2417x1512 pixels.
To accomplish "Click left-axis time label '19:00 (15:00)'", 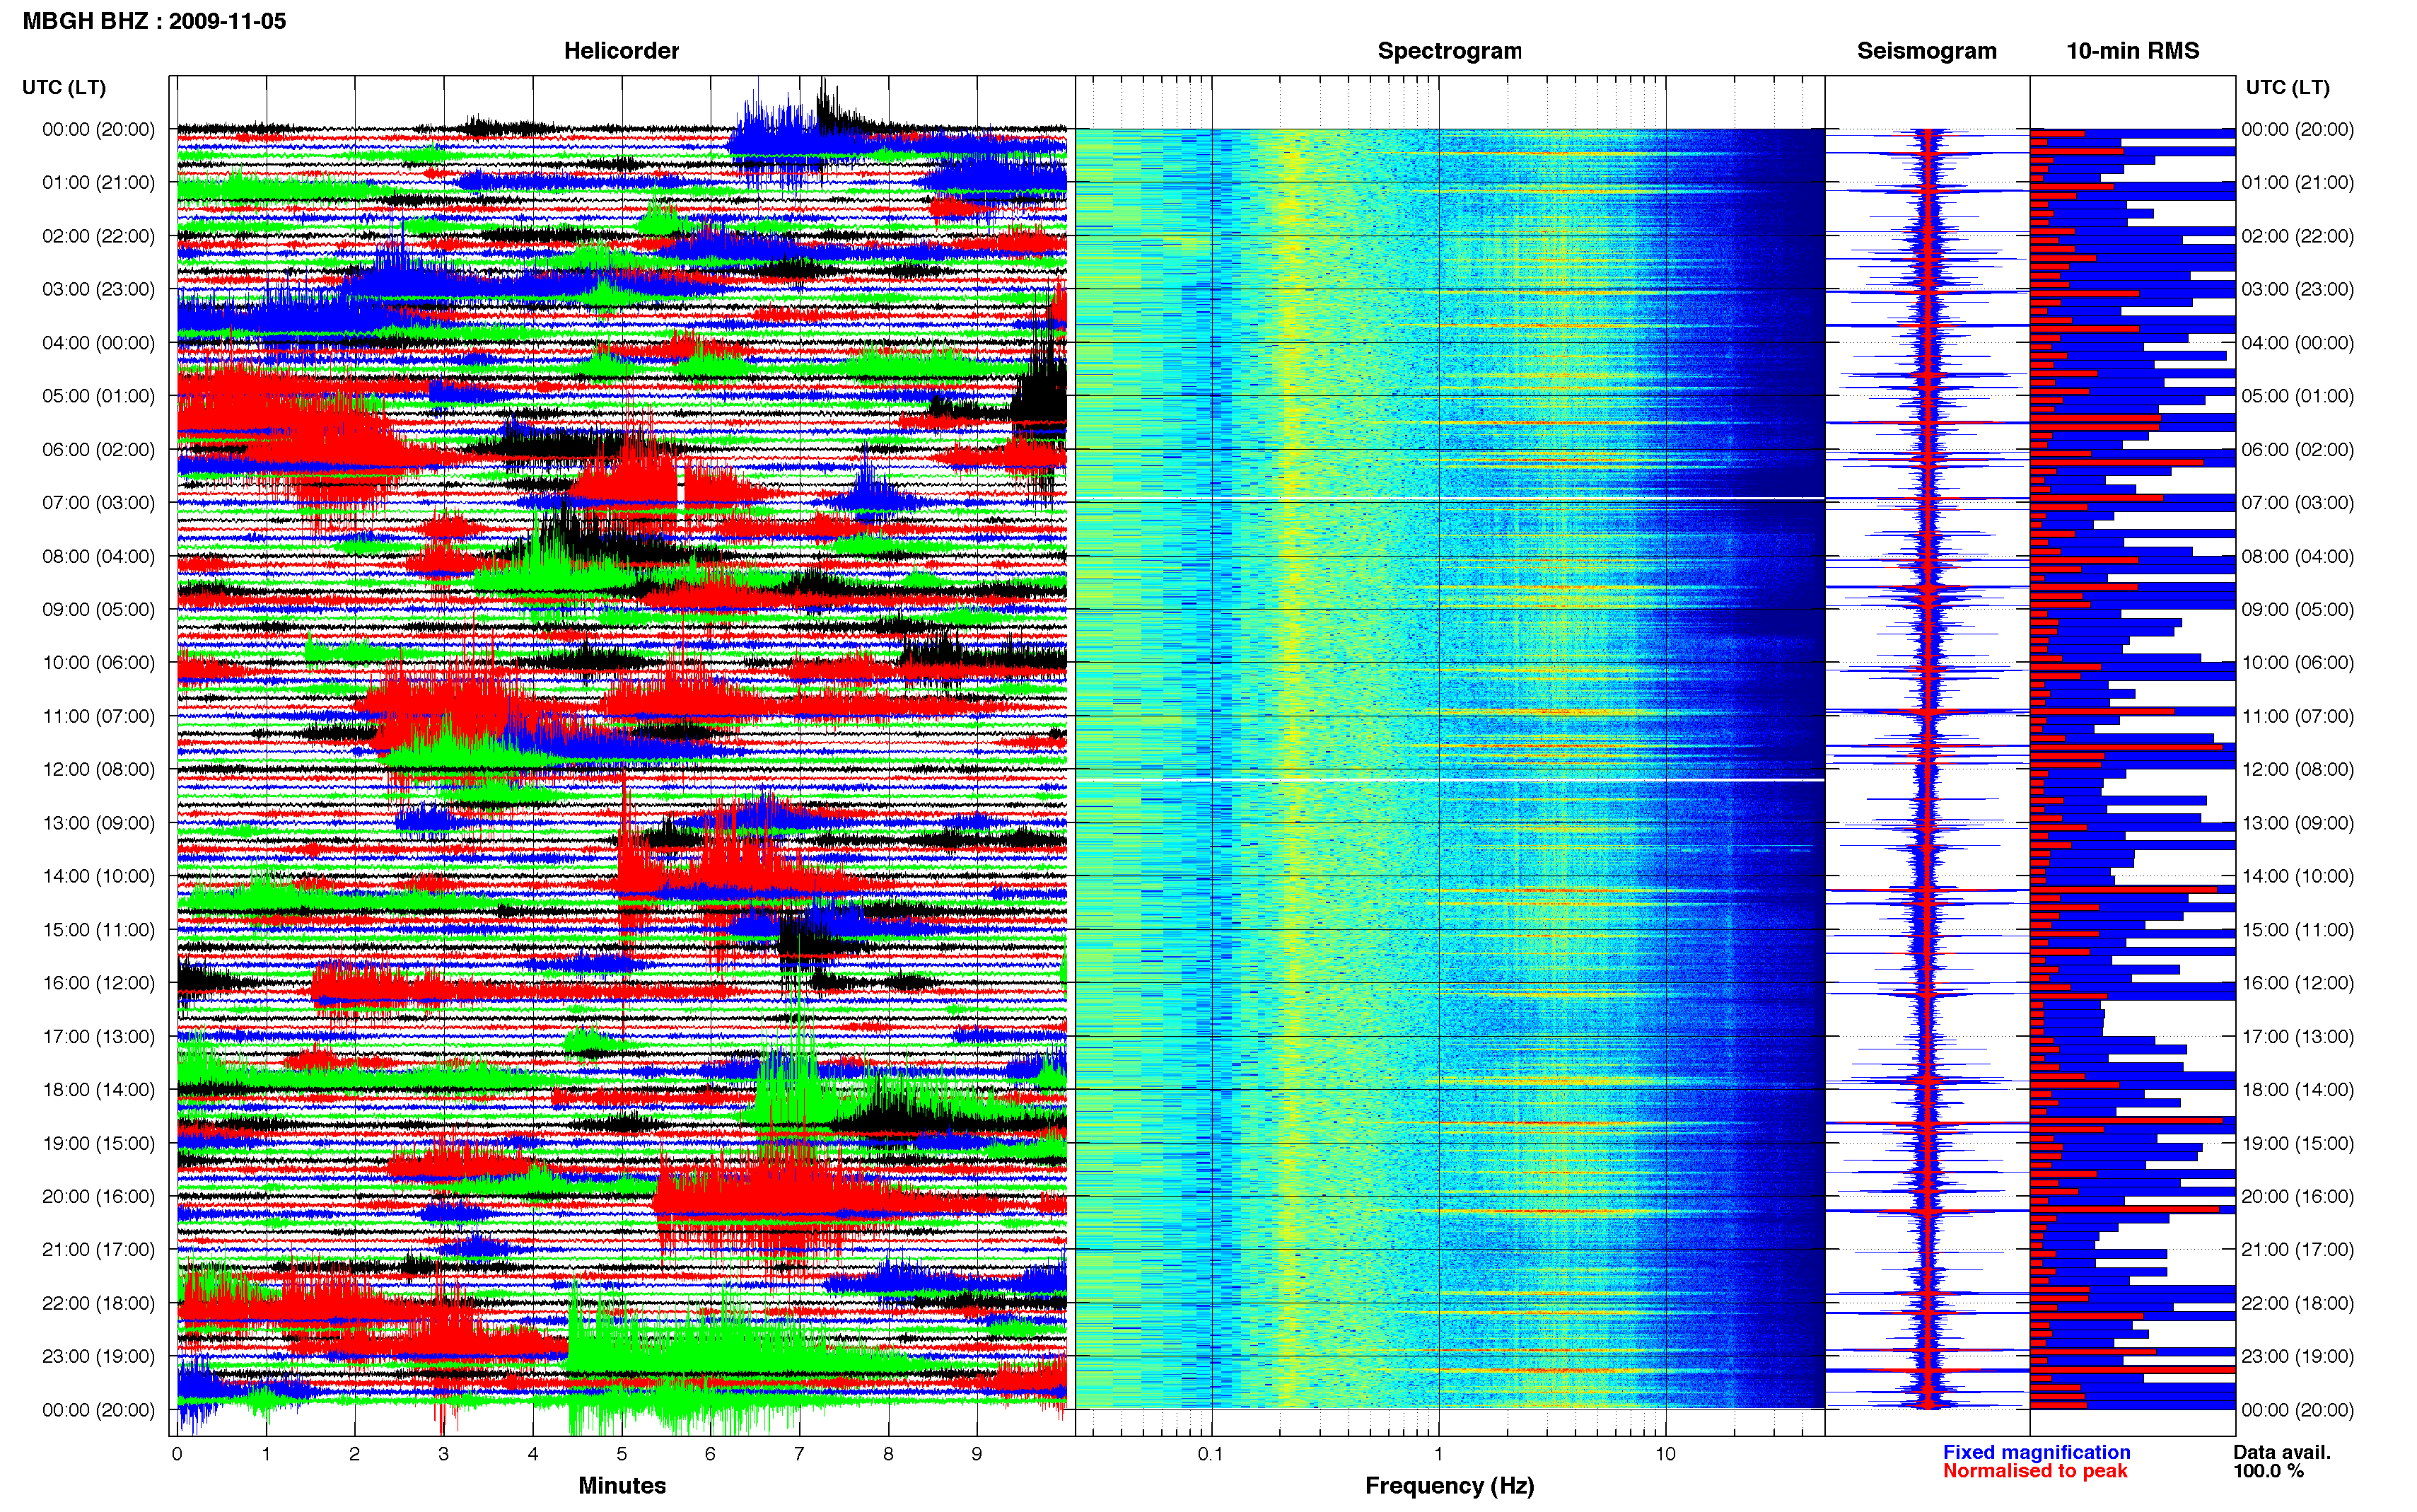I will click(x=98, y=1143).
